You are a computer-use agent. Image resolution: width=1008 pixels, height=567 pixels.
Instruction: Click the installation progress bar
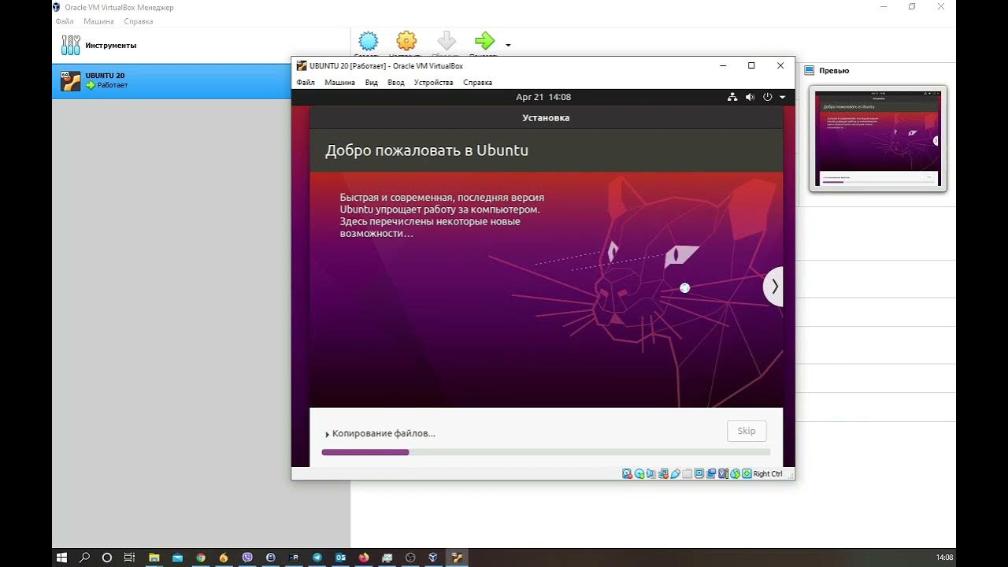546,452
